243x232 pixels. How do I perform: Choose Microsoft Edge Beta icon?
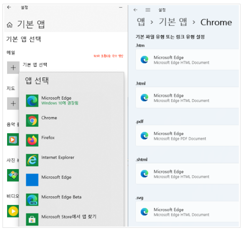32,200
